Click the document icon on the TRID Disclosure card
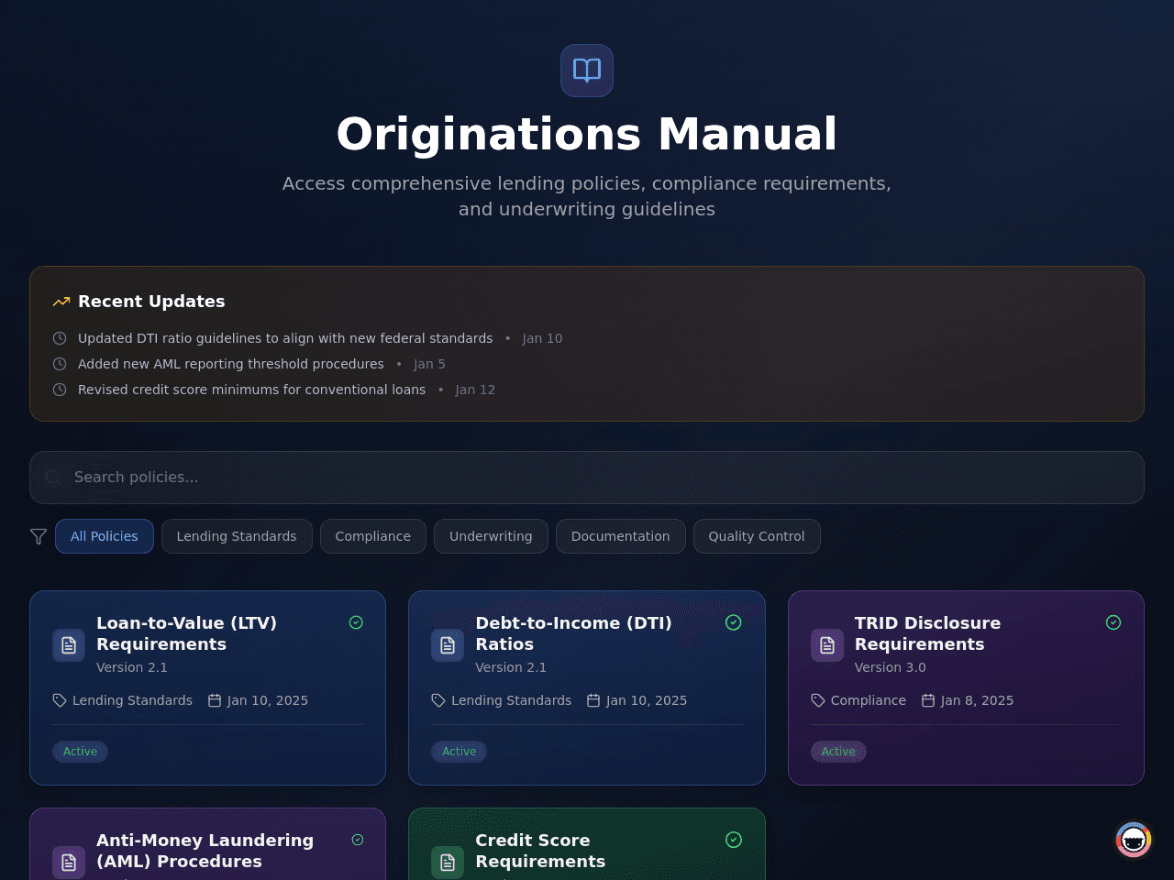The image size is (1174, 880). (827, 645)
